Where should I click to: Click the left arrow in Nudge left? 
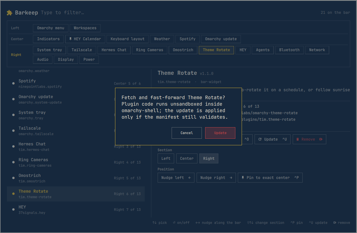click(x=189, y=178)
